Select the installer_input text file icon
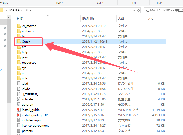This screenshot has width=183, height=135. [19, 120]
